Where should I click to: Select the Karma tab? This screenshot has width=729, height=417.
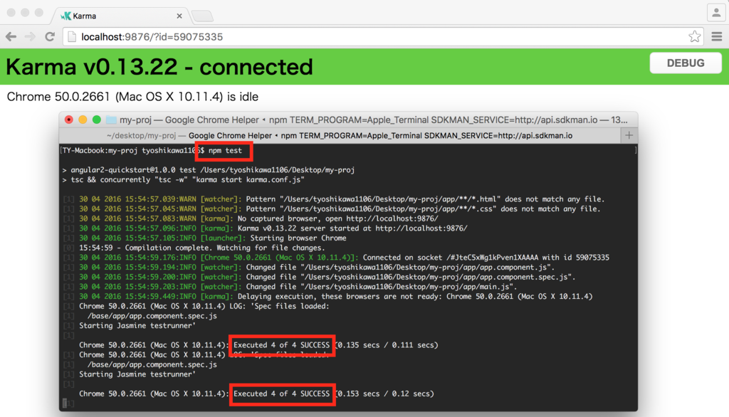point(121,16)
